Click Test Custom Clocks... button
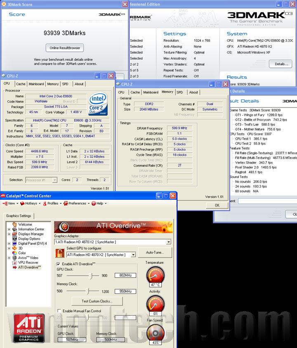The width and height of the screenshot is (297, 348). click(x=97, y=301)
